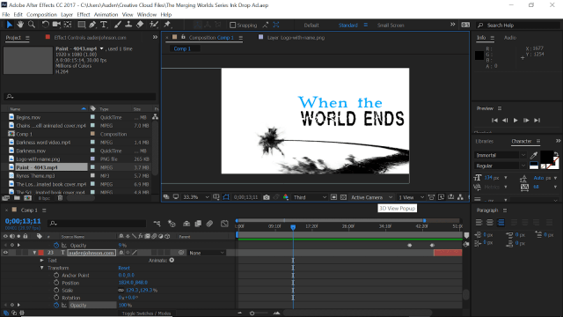The width and height of the screenshot is (563, 317).
Task: Select the Pen tool
Action: 92,25
